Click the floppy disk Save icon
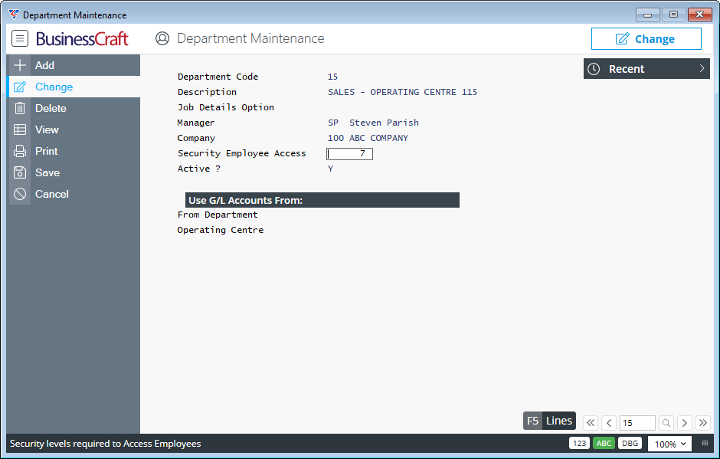Image resolution: width=720 pixels, height=459 pixels. tap(20, 172)
